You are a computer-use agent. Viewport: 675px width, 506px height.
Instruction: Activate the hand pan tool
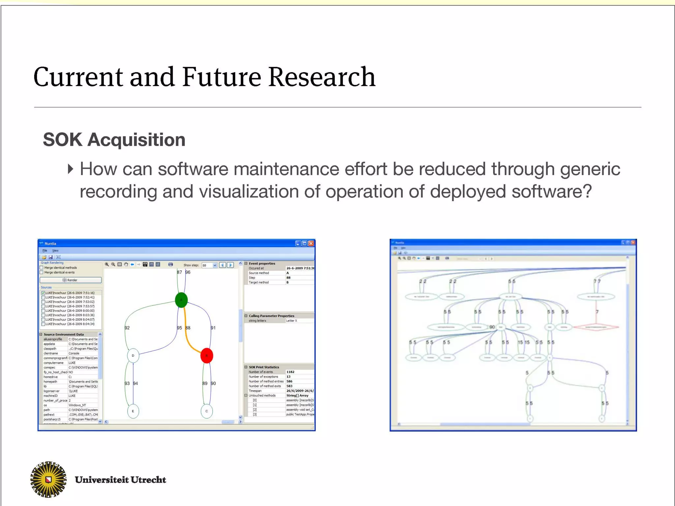(126, 265)
